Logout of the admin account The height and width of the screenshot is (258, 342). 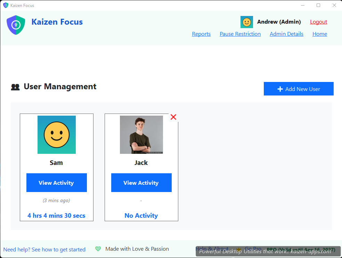[x=318, y=22]
